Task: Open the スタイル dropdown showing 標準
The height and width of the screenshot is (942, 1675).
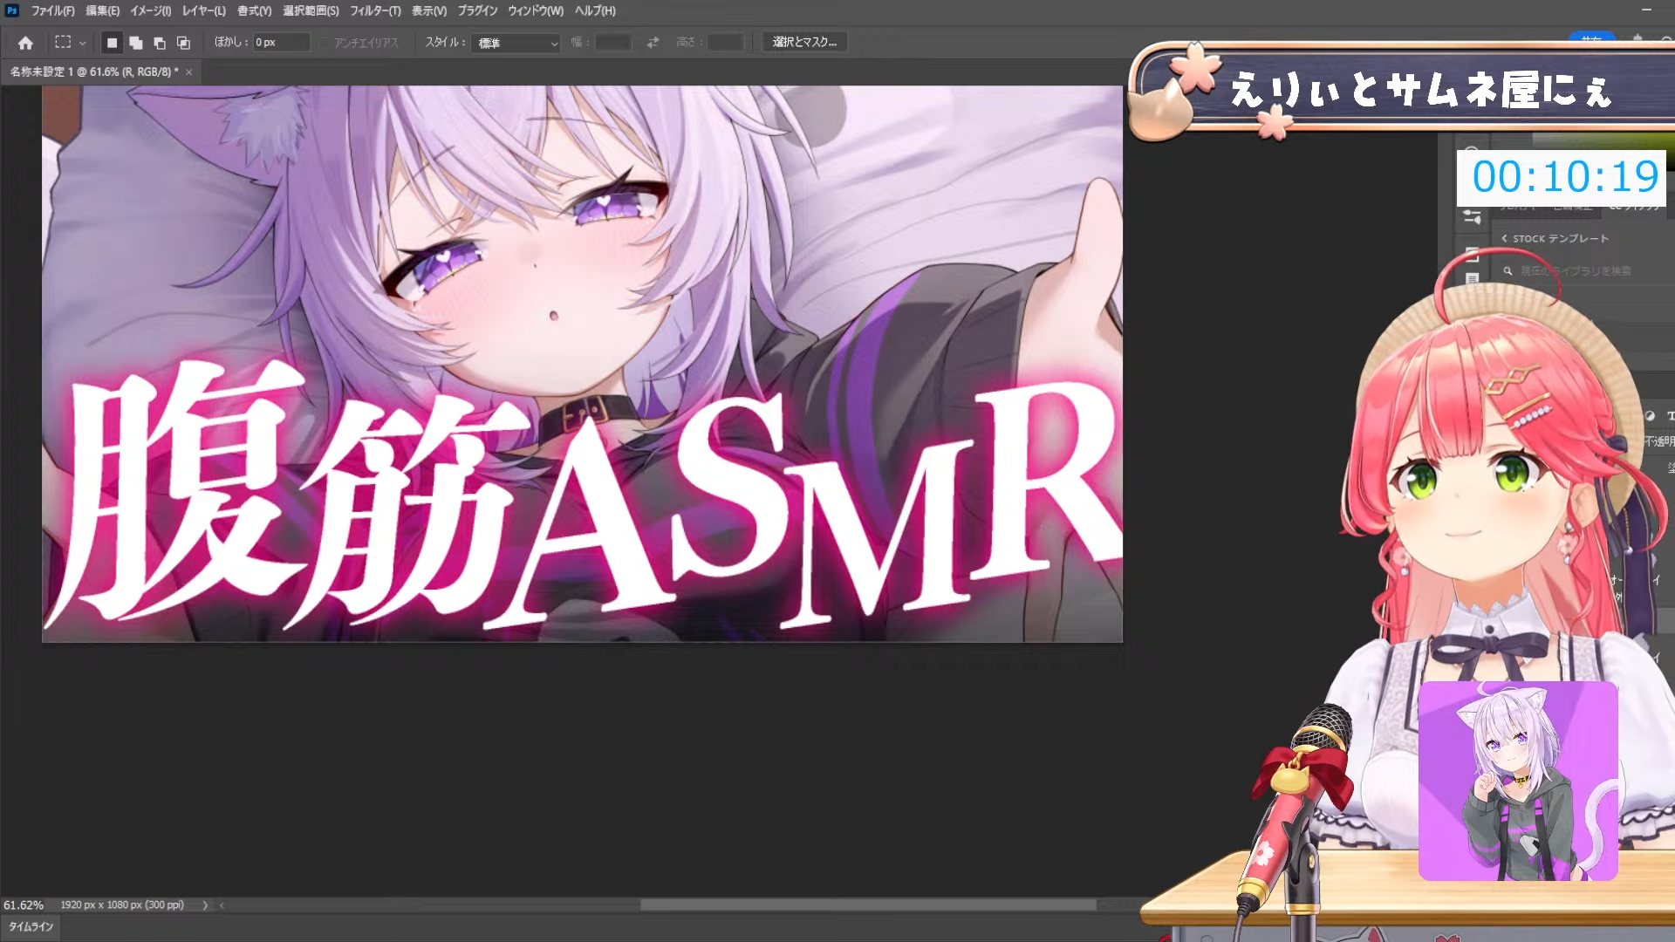Action: point(516,43)
